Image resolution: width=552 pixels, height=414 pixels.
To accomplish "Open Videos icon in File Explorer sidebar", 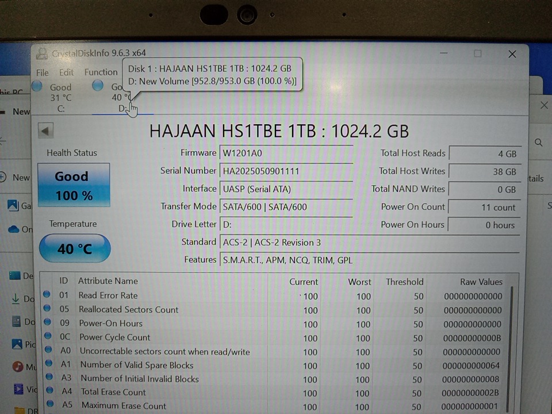I will pos(18,389).
